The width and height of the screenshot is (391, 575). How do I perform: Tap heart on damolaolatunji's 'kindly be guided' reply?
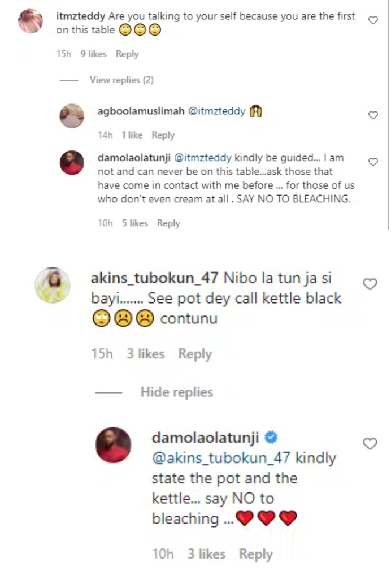coord(373,162)
